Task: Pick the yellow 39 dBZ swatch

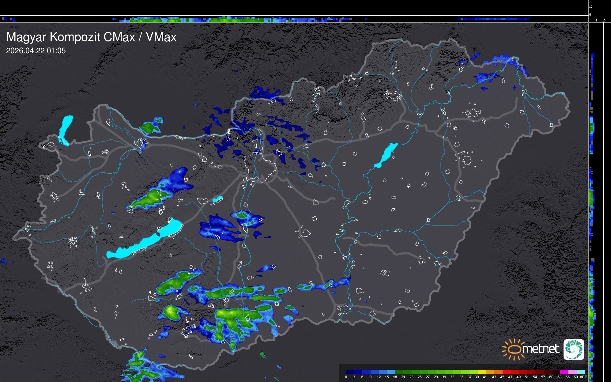Action: (482, 372)
